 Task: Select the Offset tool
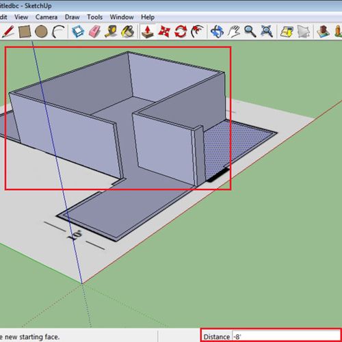198,31
